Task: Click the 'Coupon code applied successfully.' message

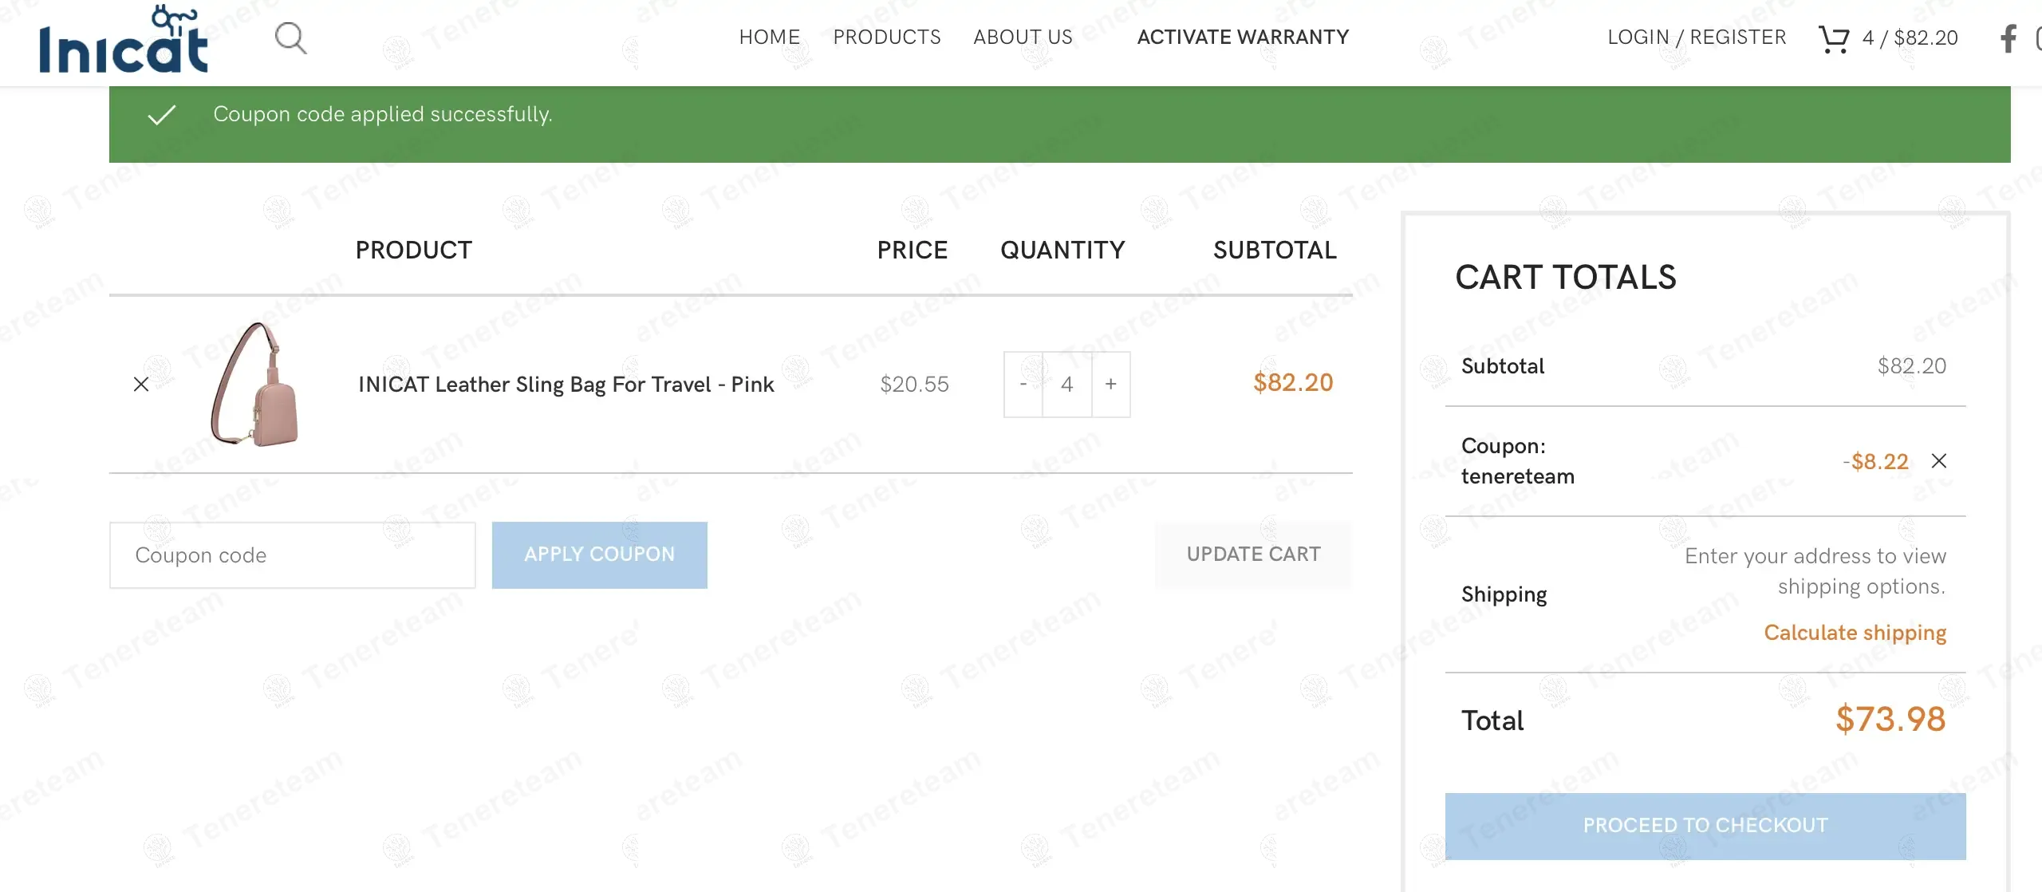Action: click(383, 114)
